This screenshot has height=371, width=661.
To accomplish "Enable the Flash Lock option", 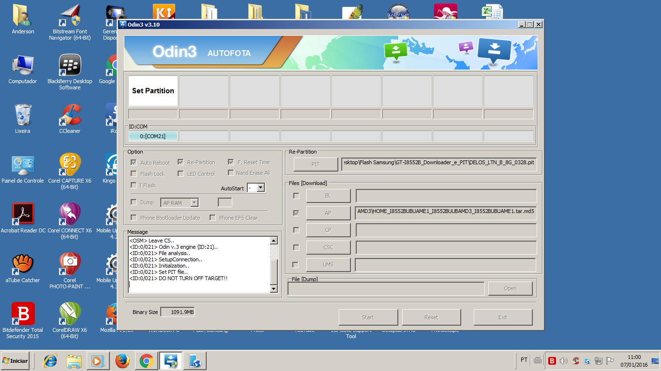I will click(x=134, y=174).
